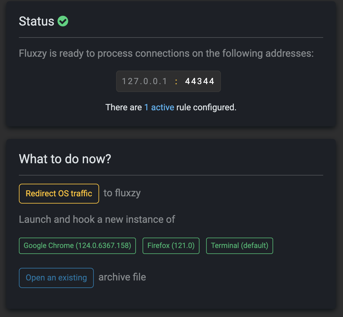This screenshot has width=343, height=317.
Task: Open Terminal (default) hooked instance
Action: [239, 245]
